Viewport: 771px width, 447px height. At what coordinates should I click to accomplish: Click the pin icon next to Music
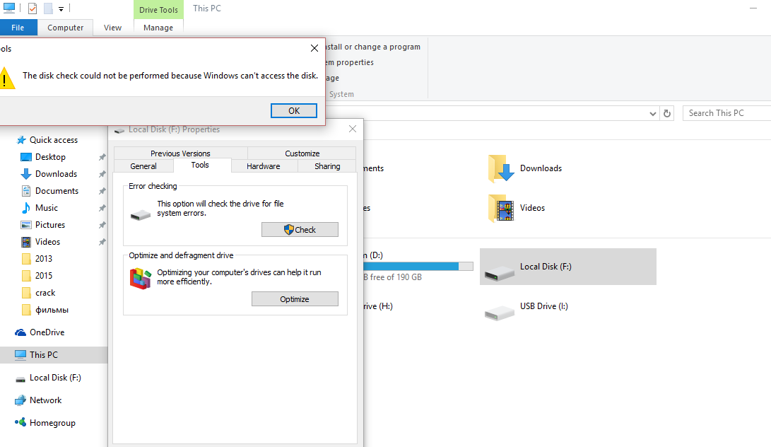[102, 208]
